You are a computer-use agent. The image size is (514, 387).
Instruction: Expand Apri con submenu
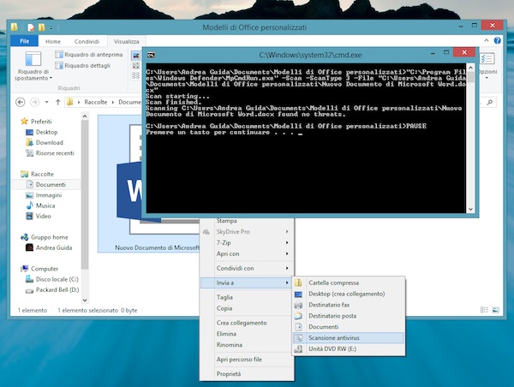(x=248, y=253)
